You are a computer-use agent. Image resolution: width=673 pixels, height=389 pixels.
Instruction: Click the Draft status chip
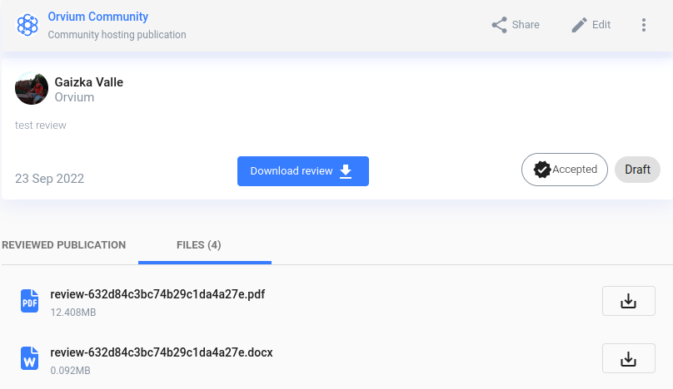637,170
